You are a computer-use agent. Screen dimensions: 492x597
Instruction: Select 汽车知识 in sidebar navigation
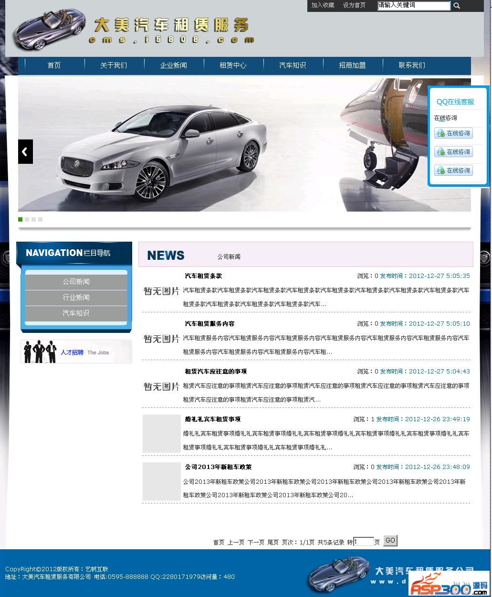[76, 313]
